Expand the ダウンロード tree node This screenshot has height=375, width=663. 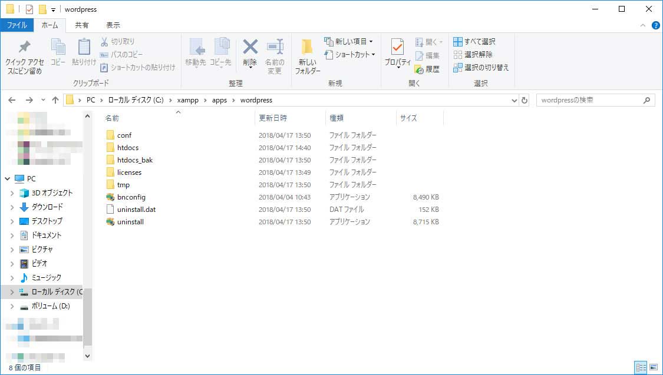tap(12, 207)
